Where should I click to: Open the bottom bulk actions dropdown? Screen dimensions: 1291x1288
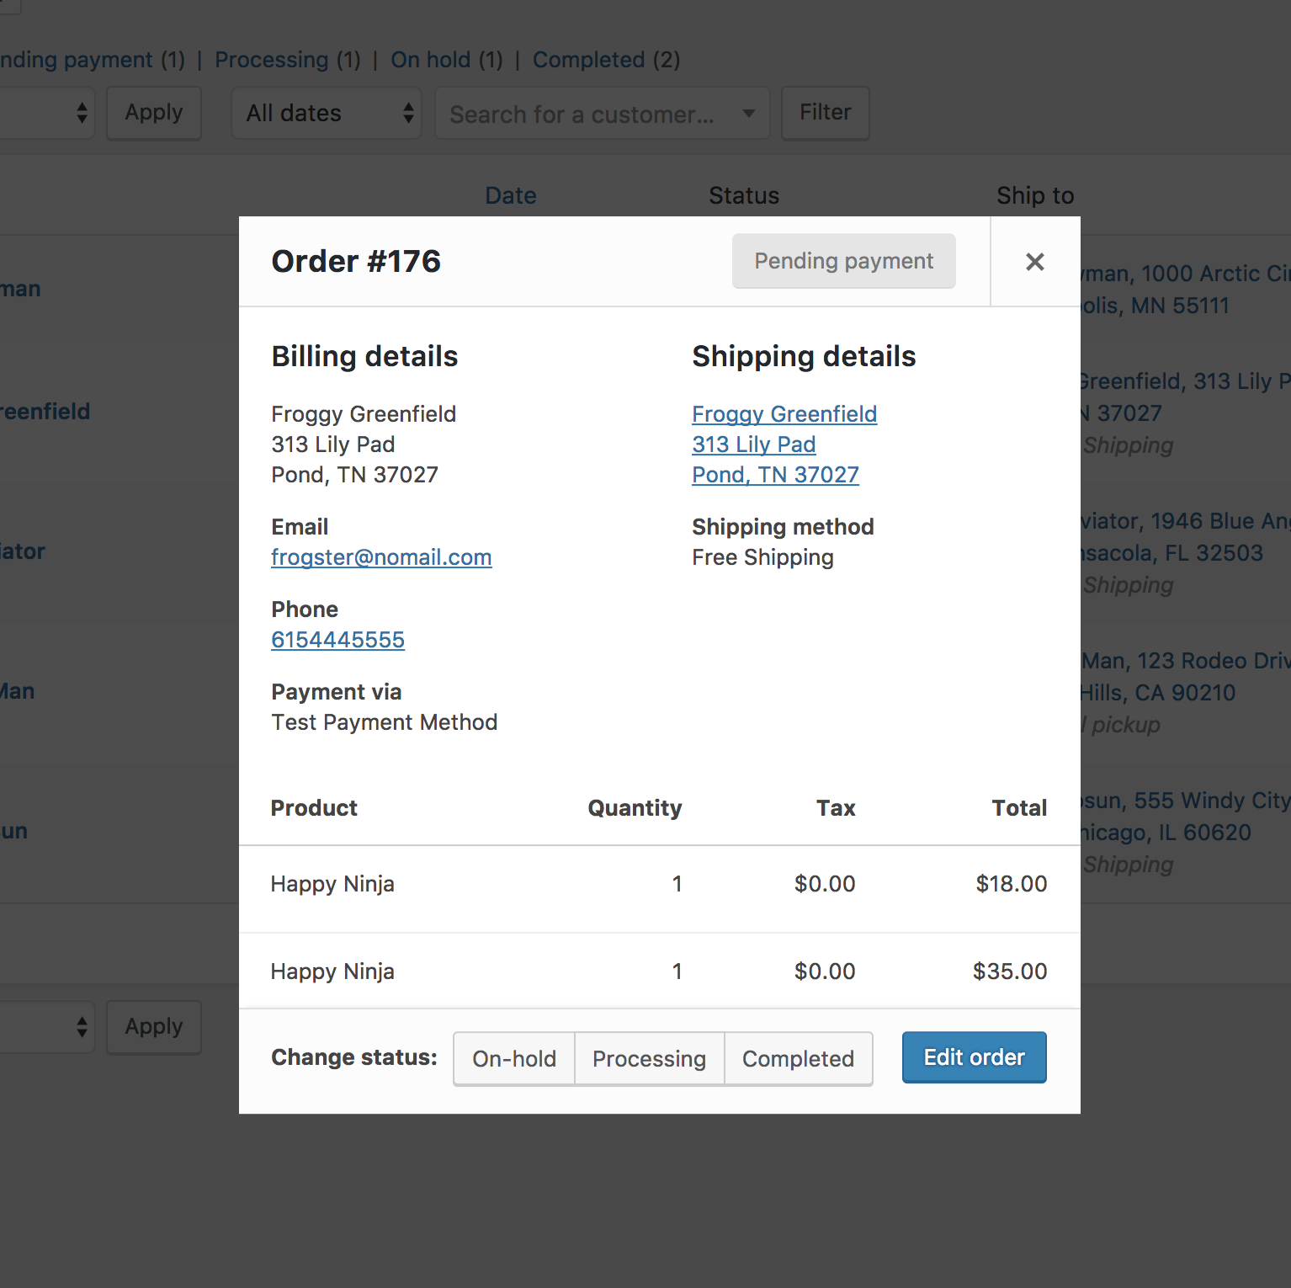pos(46,1027)
